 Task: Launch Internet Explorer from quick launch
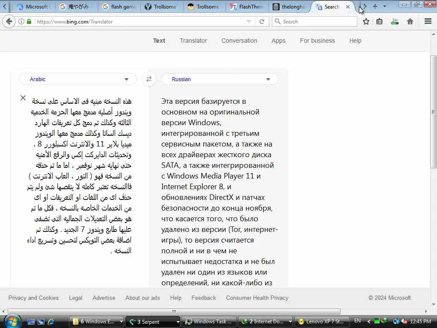(x=51, y=322)
